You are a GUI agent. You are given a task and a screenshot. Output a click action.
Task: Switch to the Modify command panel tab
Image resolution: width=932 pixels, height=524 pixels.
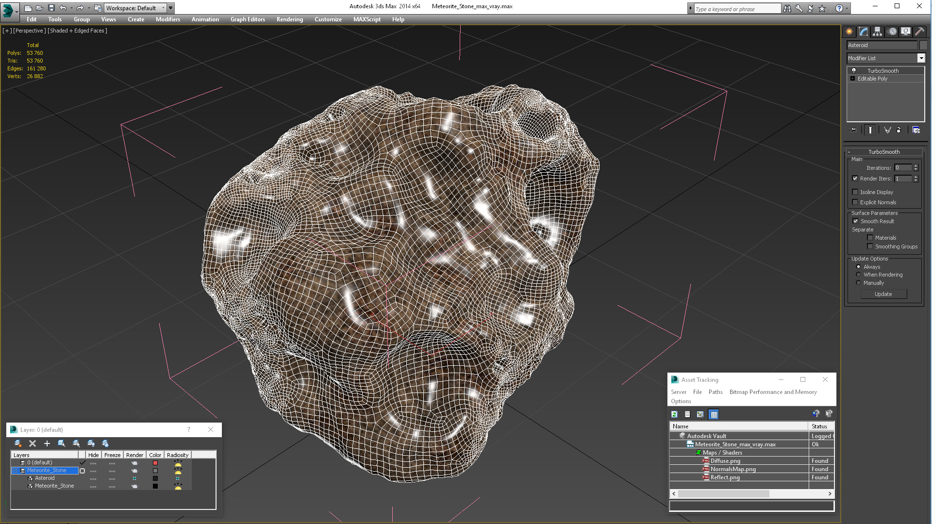click(x=864, y=32)
